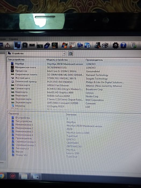The image size is (141, 188).
Task: Click the blue question mark help icon
Action: point(123,45)
